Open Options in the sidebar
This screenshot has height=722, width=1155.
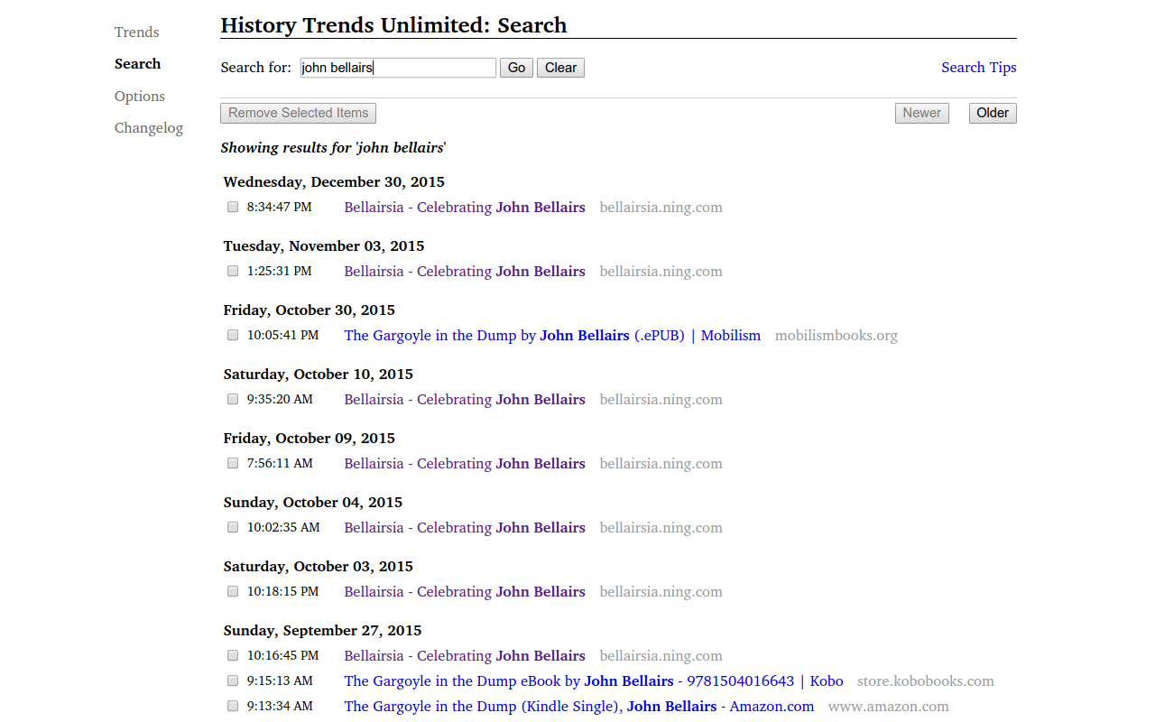click(x=140, y=97)
